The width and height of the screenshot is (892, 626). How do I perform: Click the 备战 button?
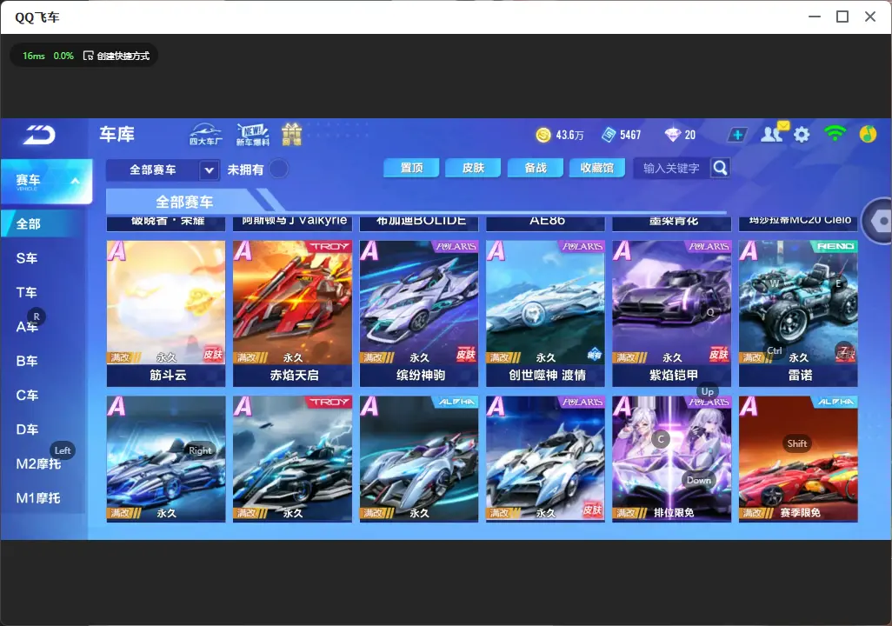coord(536,168)
